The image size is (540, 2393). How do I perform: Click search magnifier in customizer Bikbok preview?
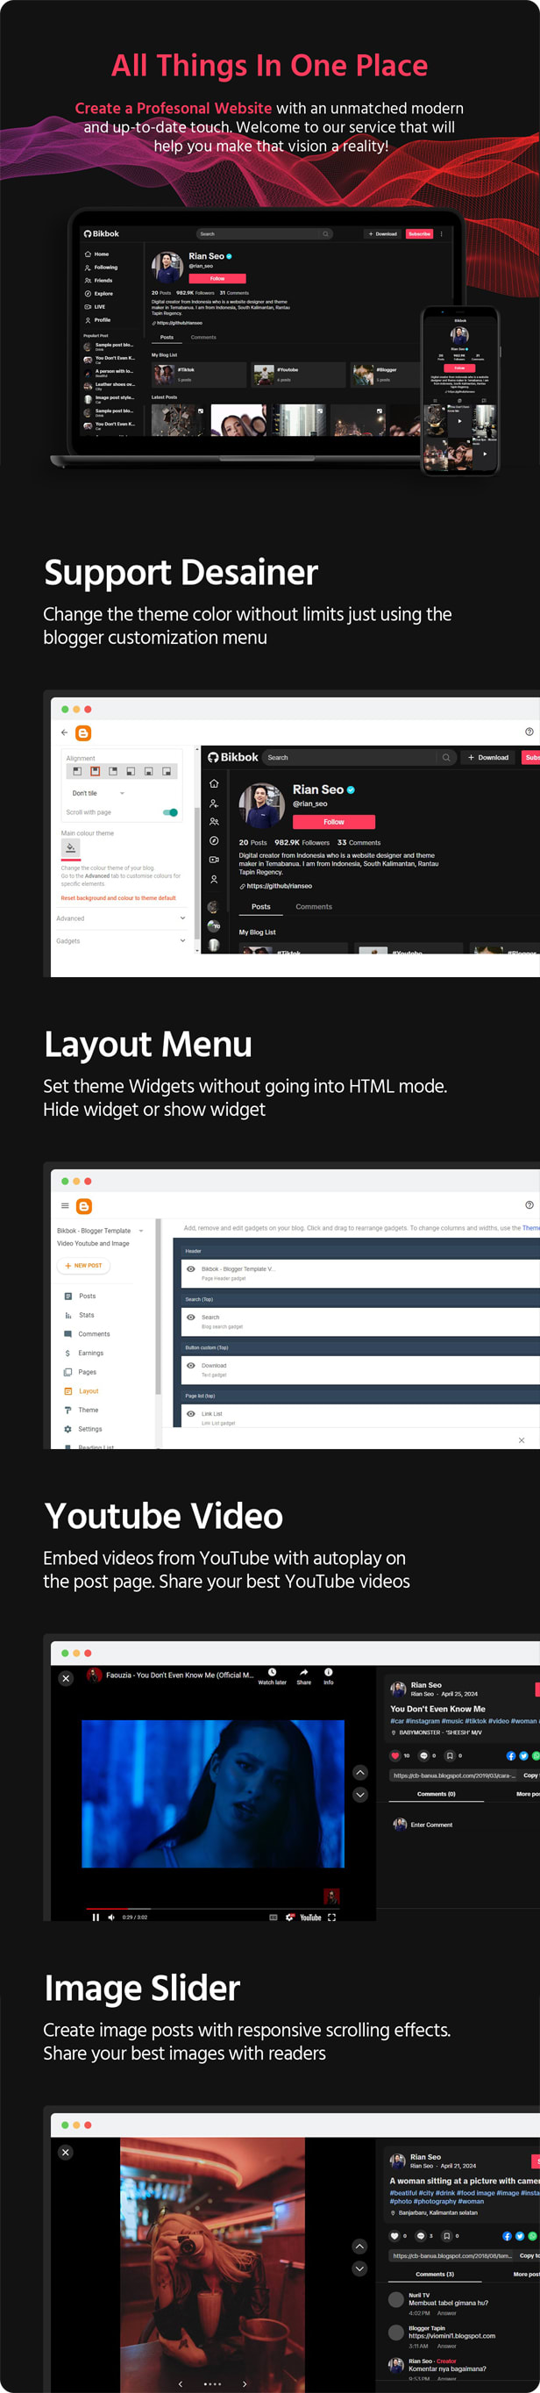coord(446,757)
